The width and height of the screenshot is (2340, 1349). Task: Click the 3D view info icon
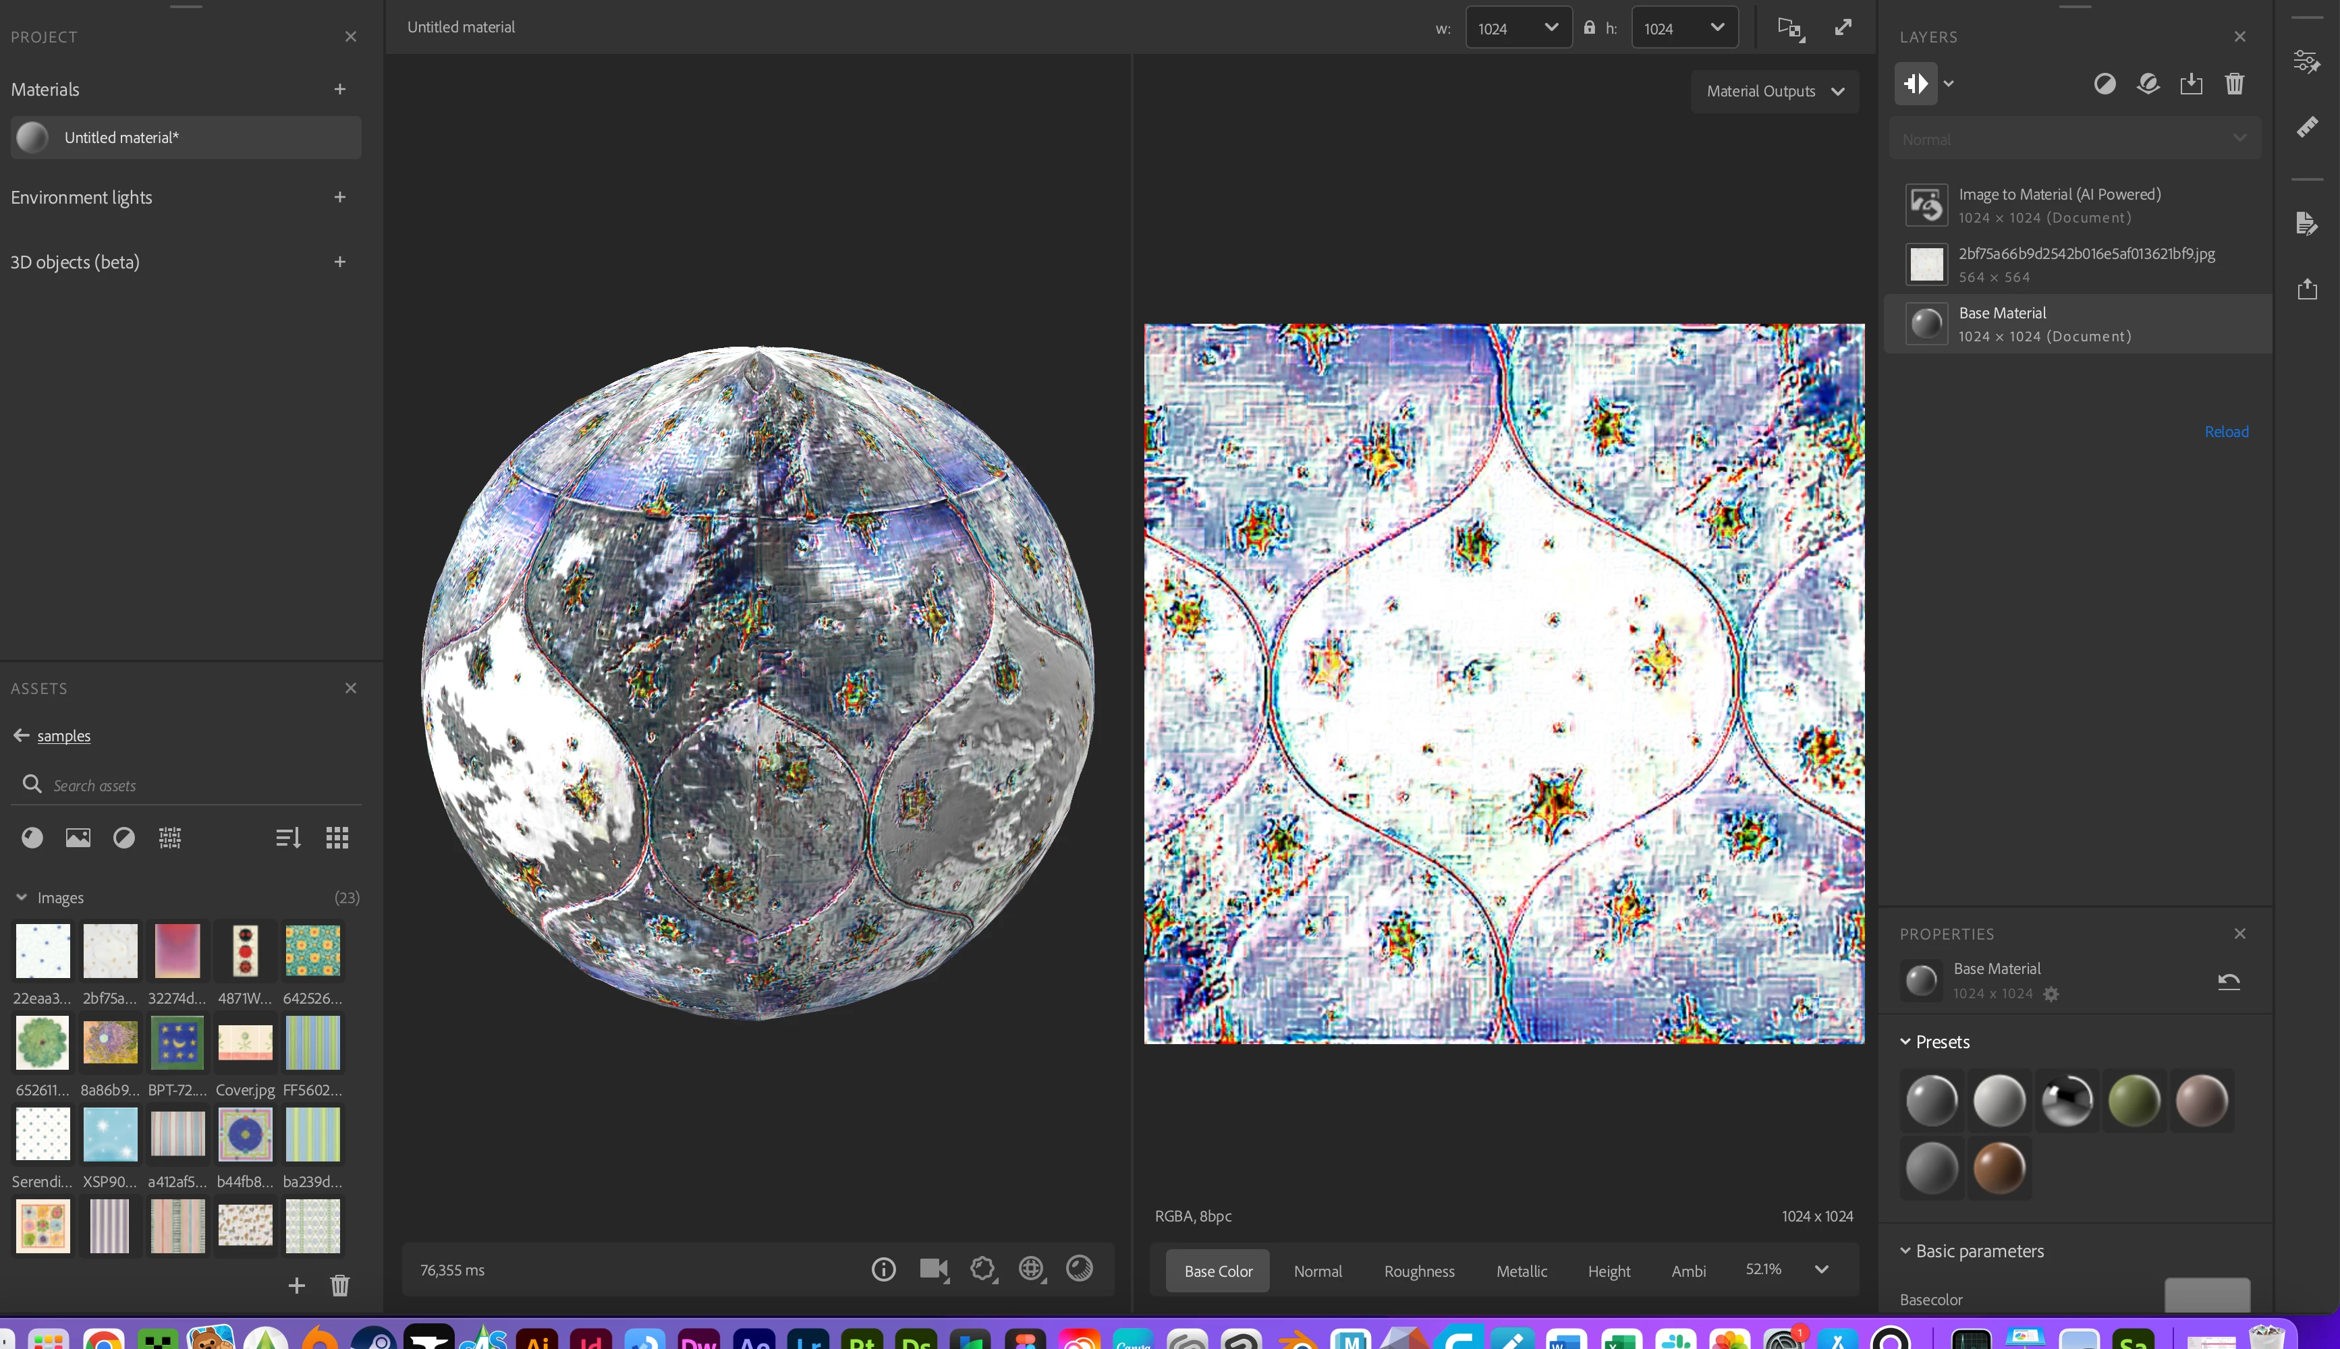(x=883, y=1268)
